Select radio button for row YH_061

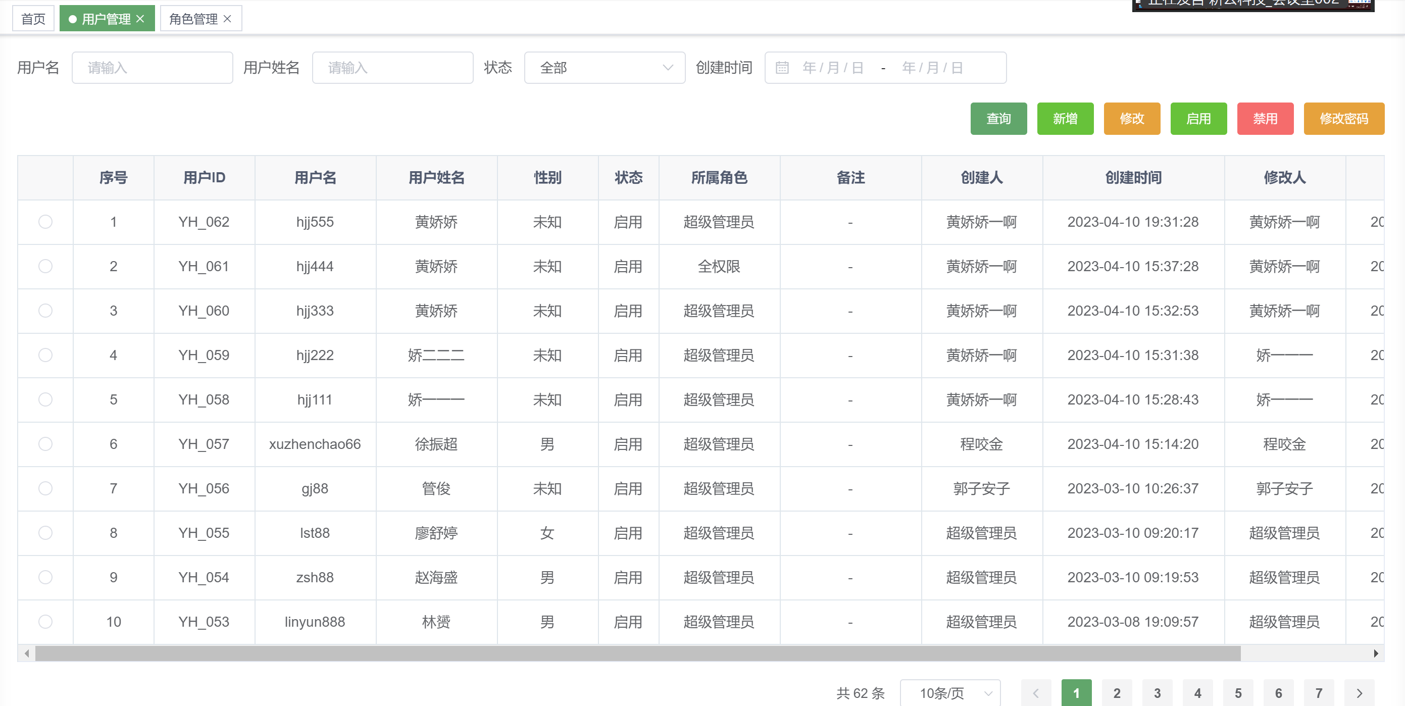[45, 266]
